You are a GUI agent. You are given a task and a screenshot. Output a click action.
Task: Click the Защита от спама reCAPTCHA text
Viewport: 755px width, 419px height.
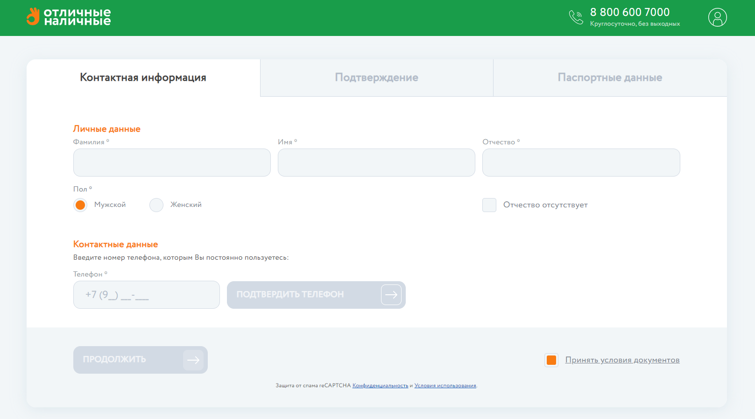(x=313, y=386)
